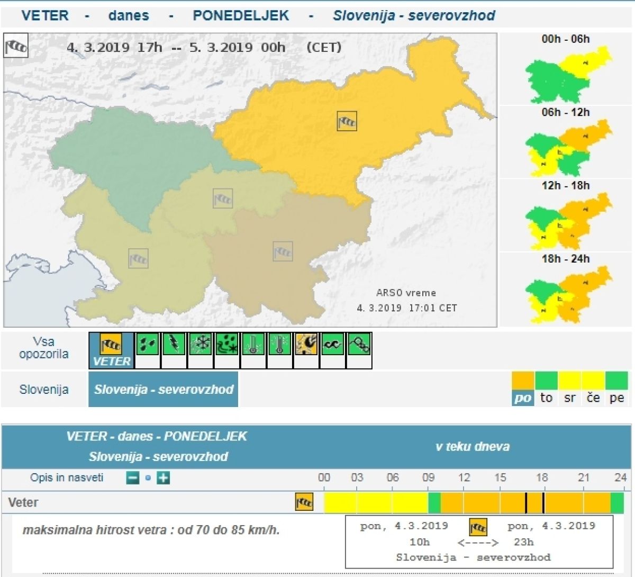The width and height of the screenshot is (635, 577).
Task: Open the orange forest fire warning icon
Action: (306, 345)
